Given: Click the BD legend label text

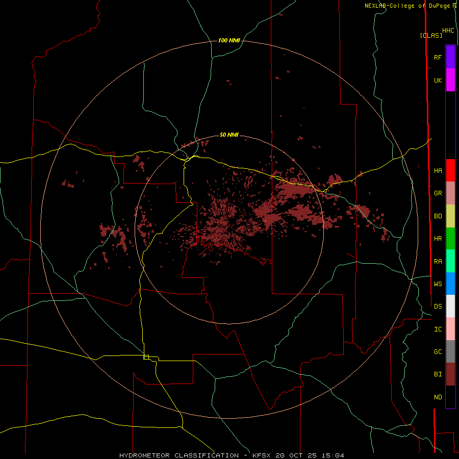Looking at the screenshot, I should pos(438,216).
